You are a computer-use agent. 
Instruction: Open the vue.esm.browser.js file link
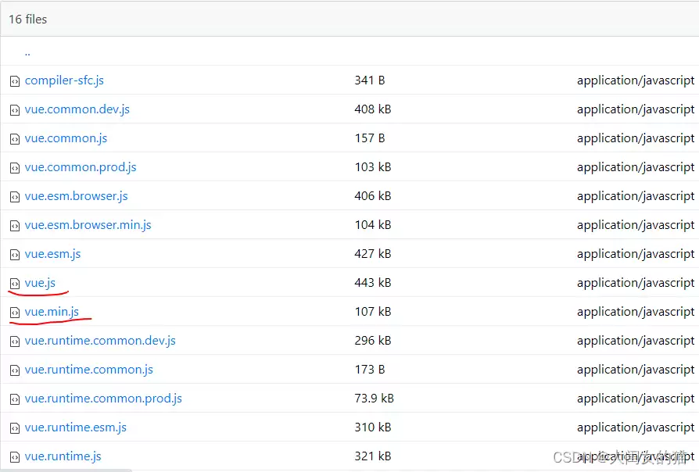pos(76,196)
